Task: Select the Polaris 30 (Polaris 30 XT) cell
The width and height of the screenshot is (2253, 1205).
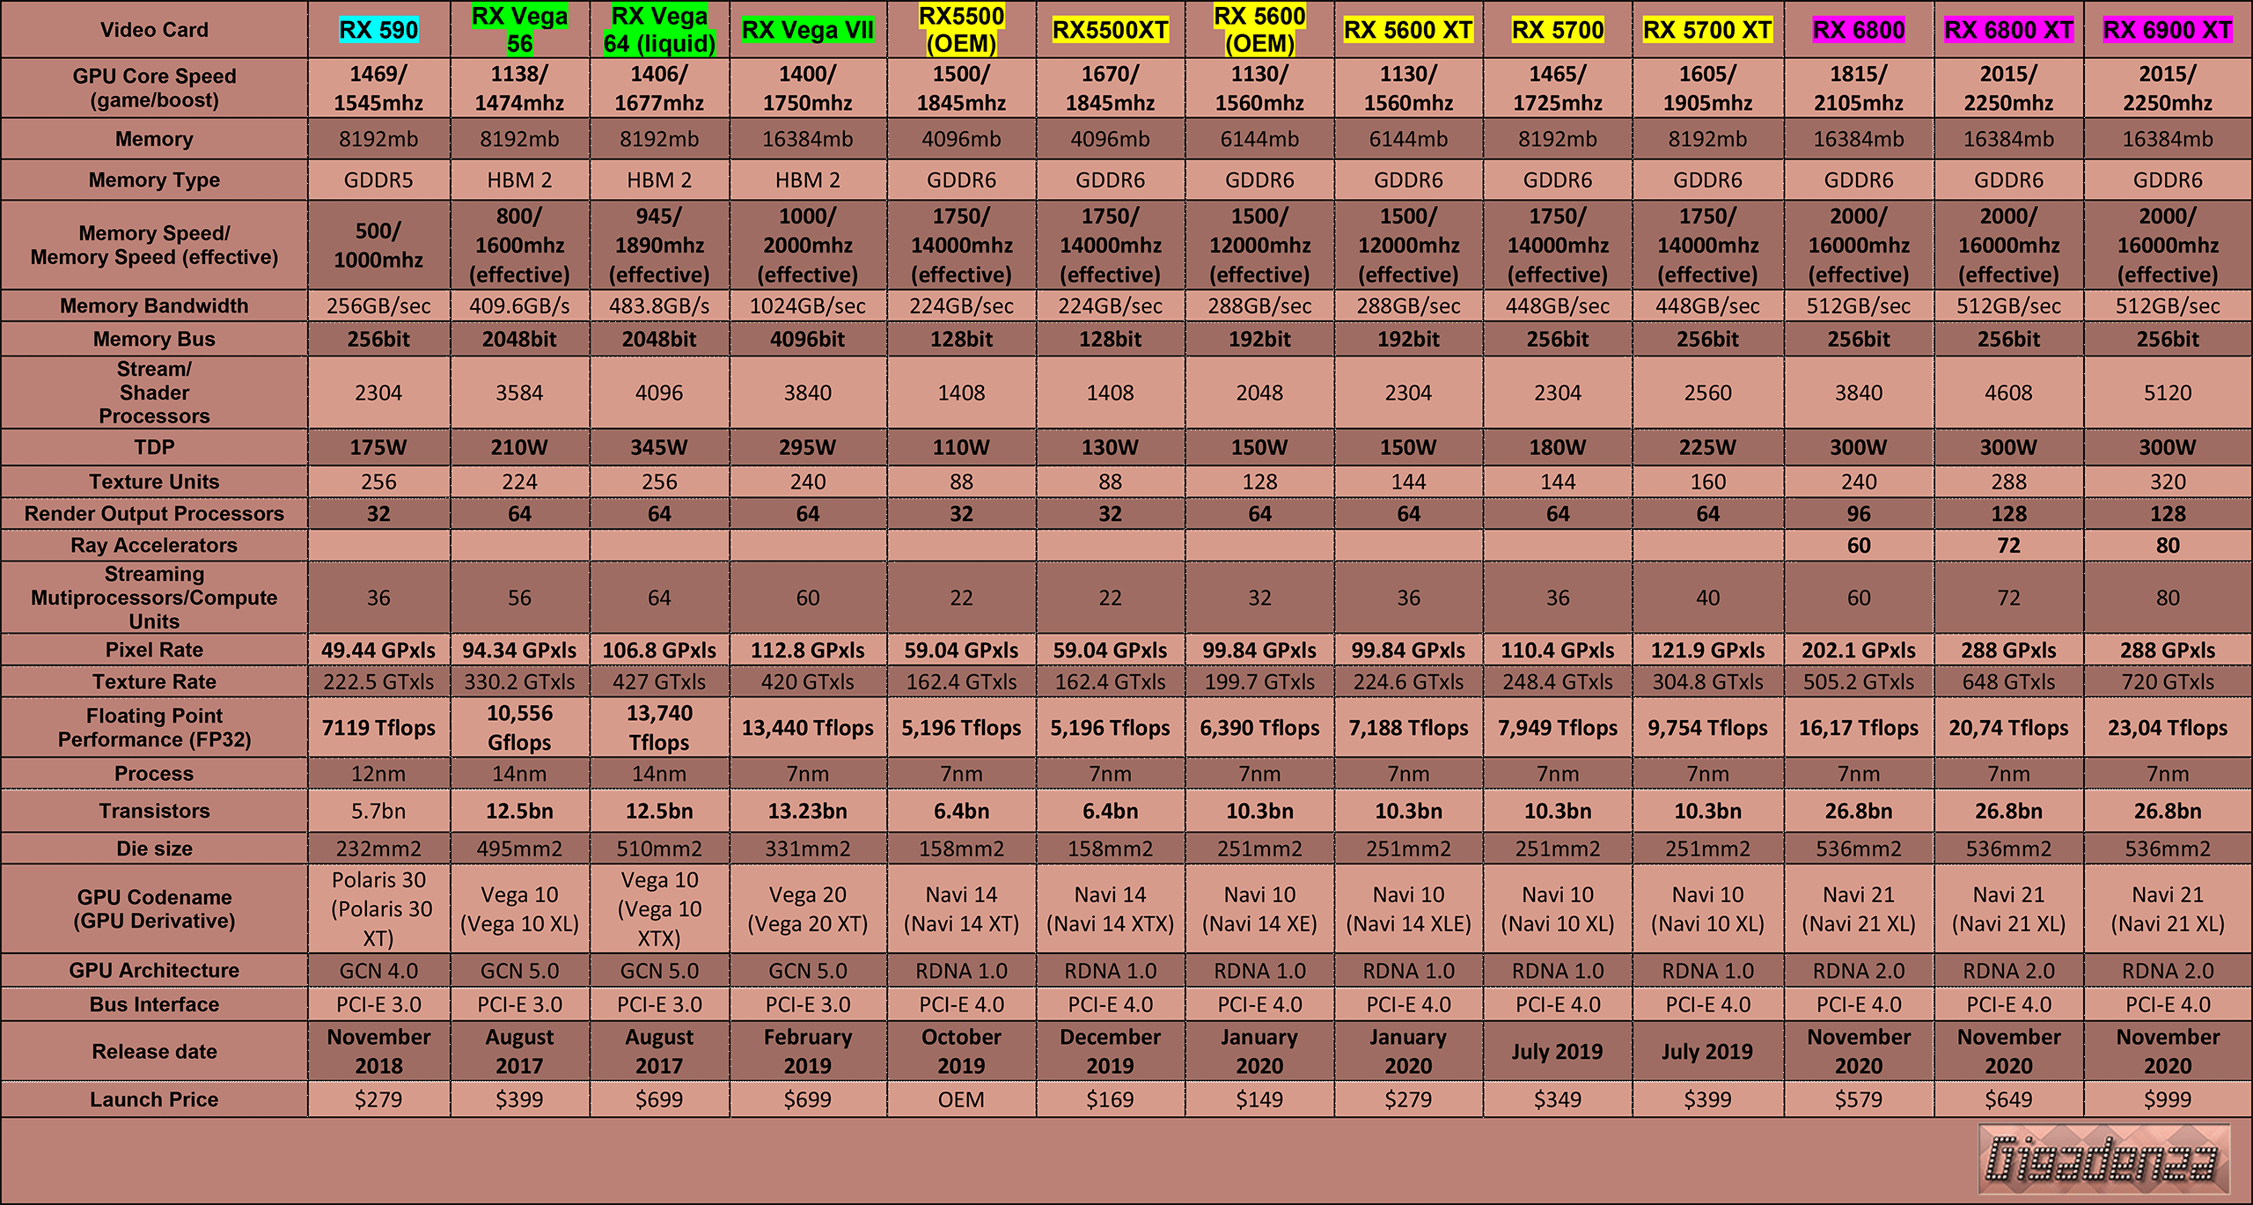Action: [x=378, y=908]
